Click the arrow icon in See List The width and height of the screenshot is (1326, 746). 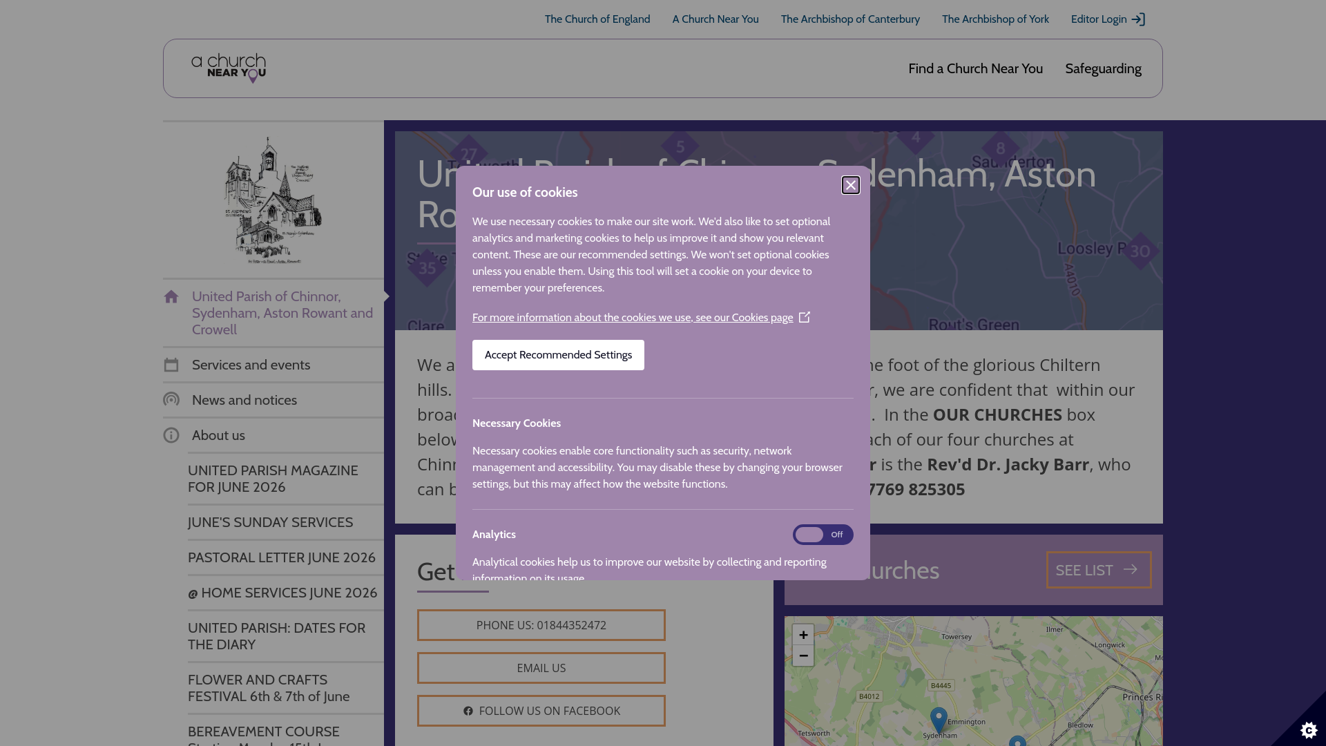(1131, 570)
